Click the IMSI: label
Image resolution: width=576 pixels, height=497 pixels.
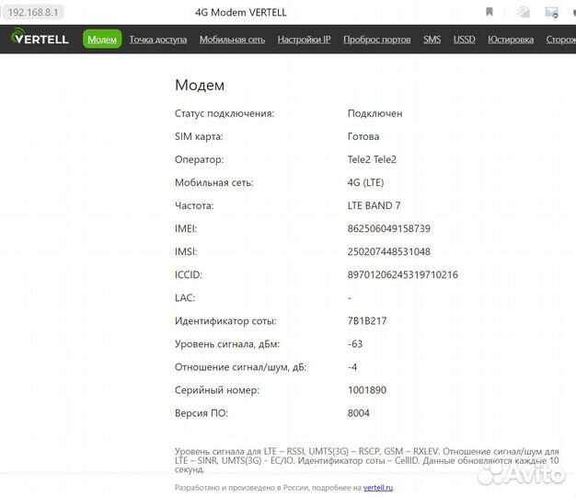(186, 251)
